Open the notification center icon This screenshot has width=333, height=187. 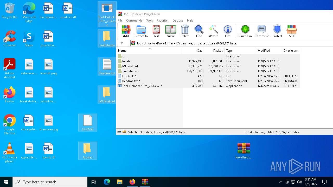coord(324,182)
